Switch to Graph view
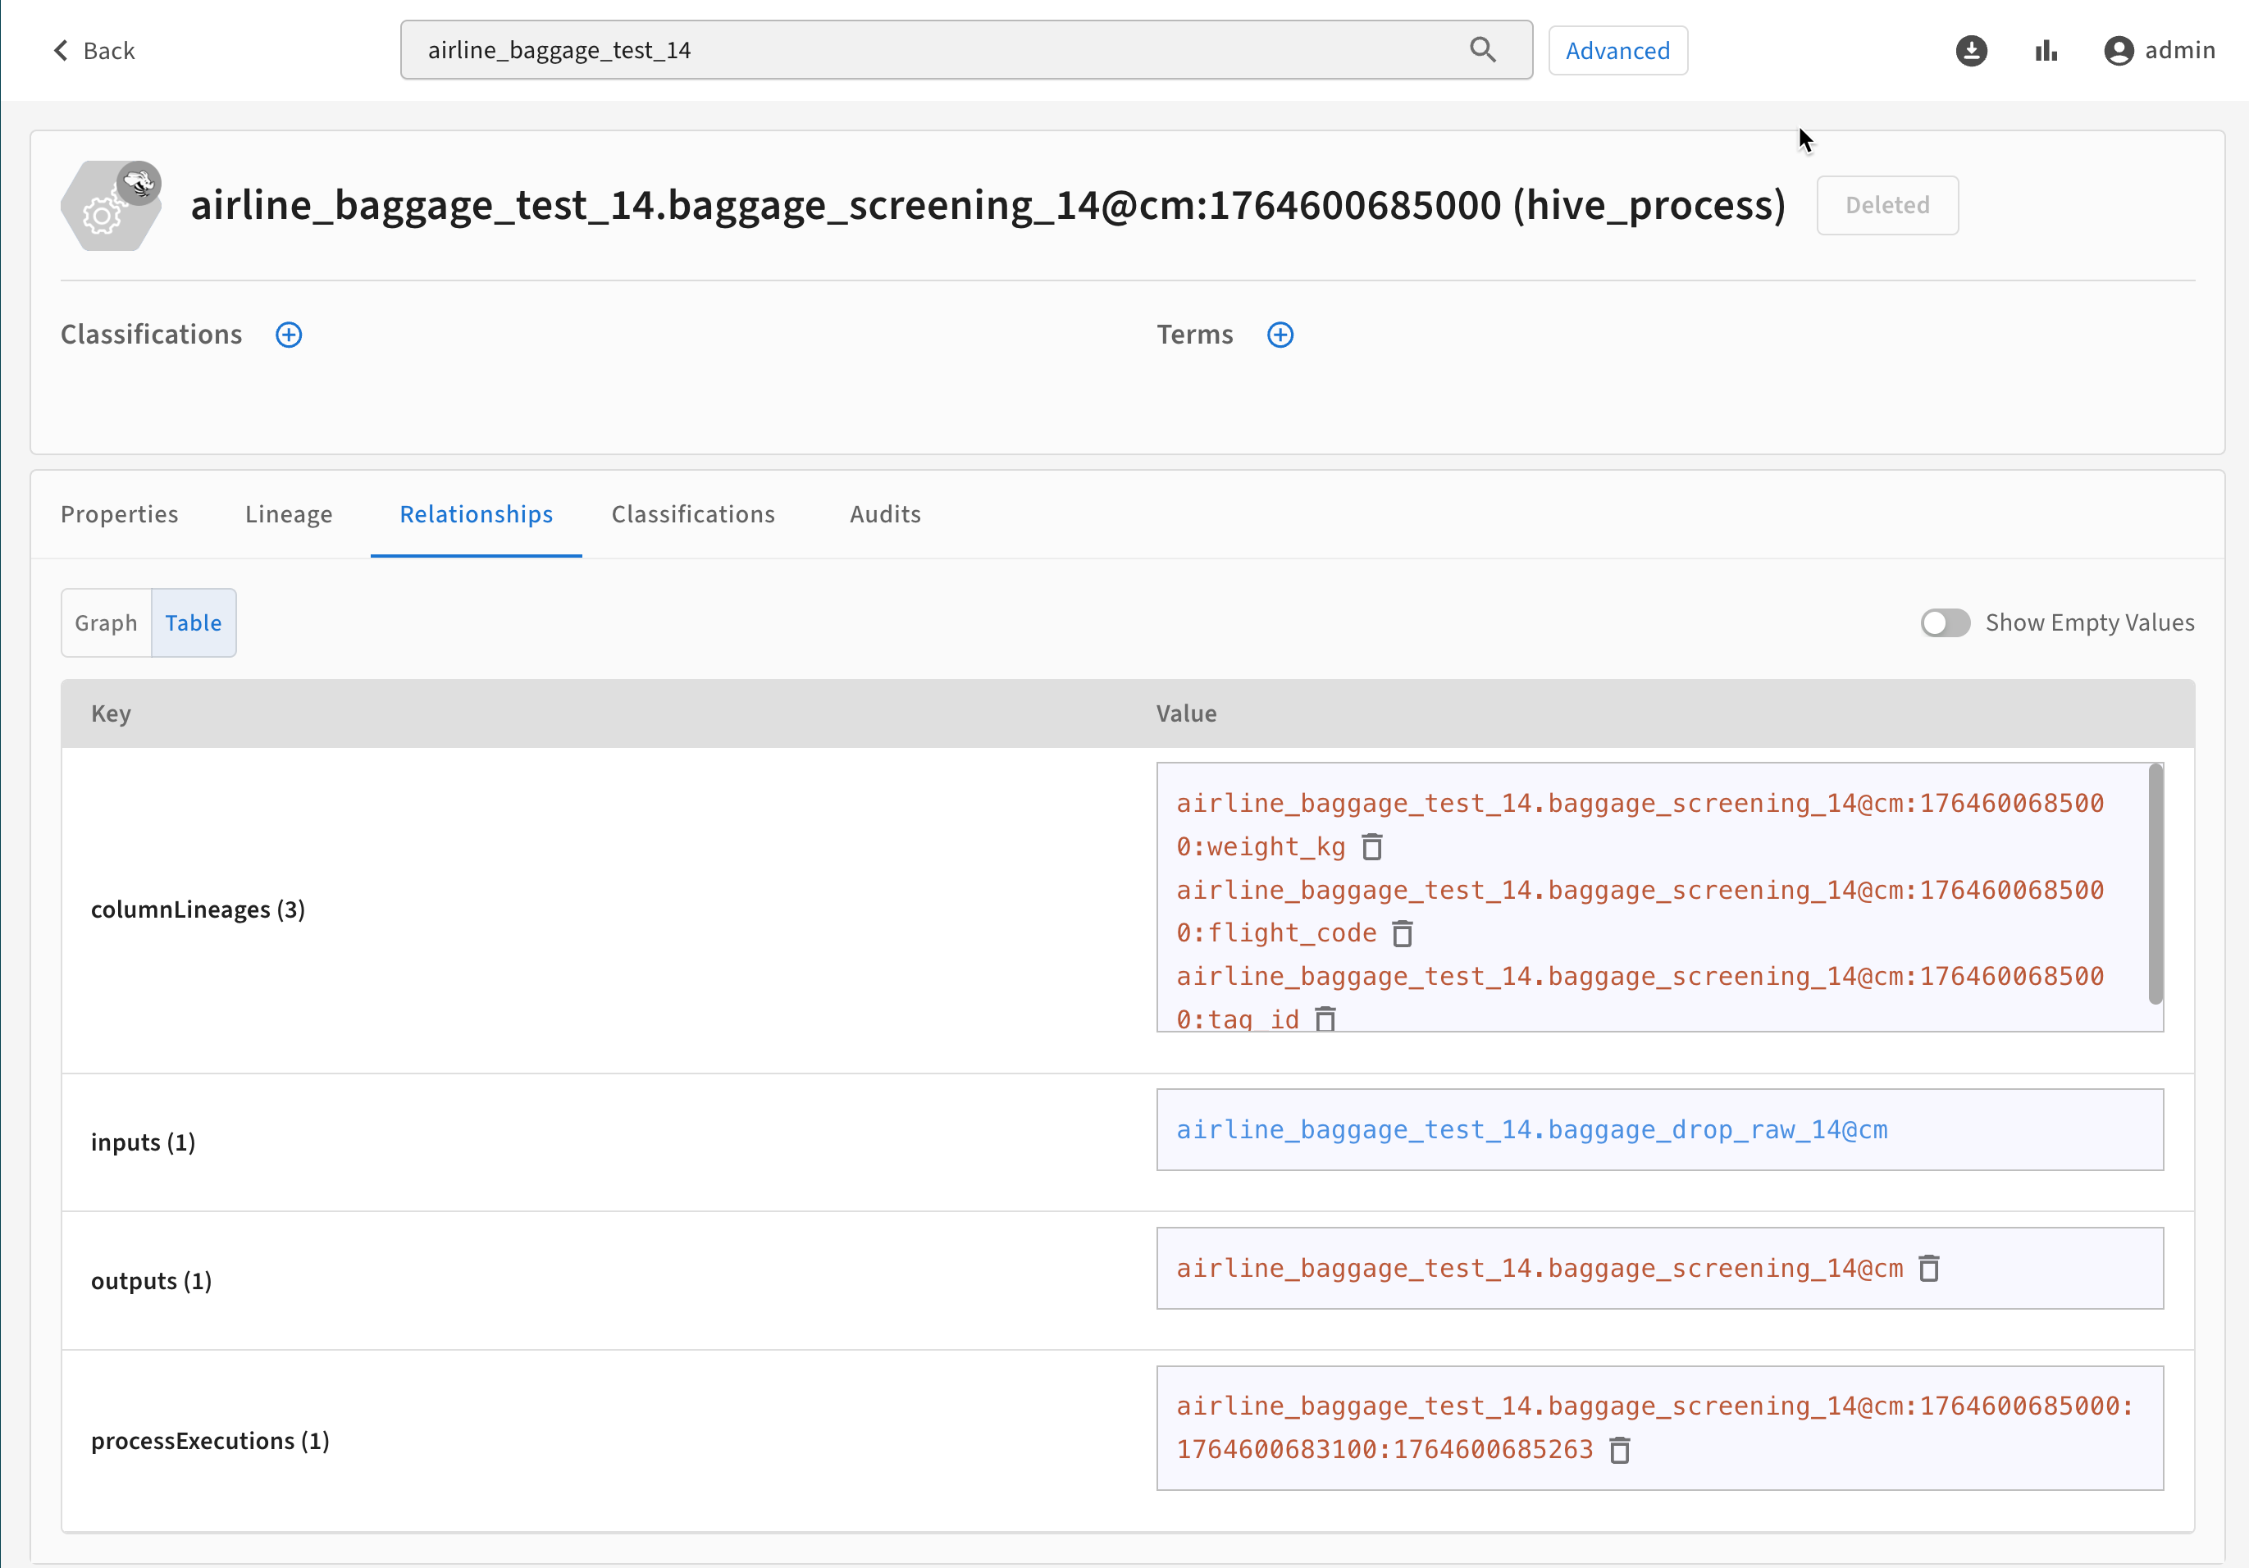Screen dimensions: 2249x1568 pos(106,623)
